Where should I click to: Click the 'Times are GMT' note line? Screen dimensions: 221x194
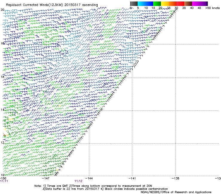click(93, 186)
